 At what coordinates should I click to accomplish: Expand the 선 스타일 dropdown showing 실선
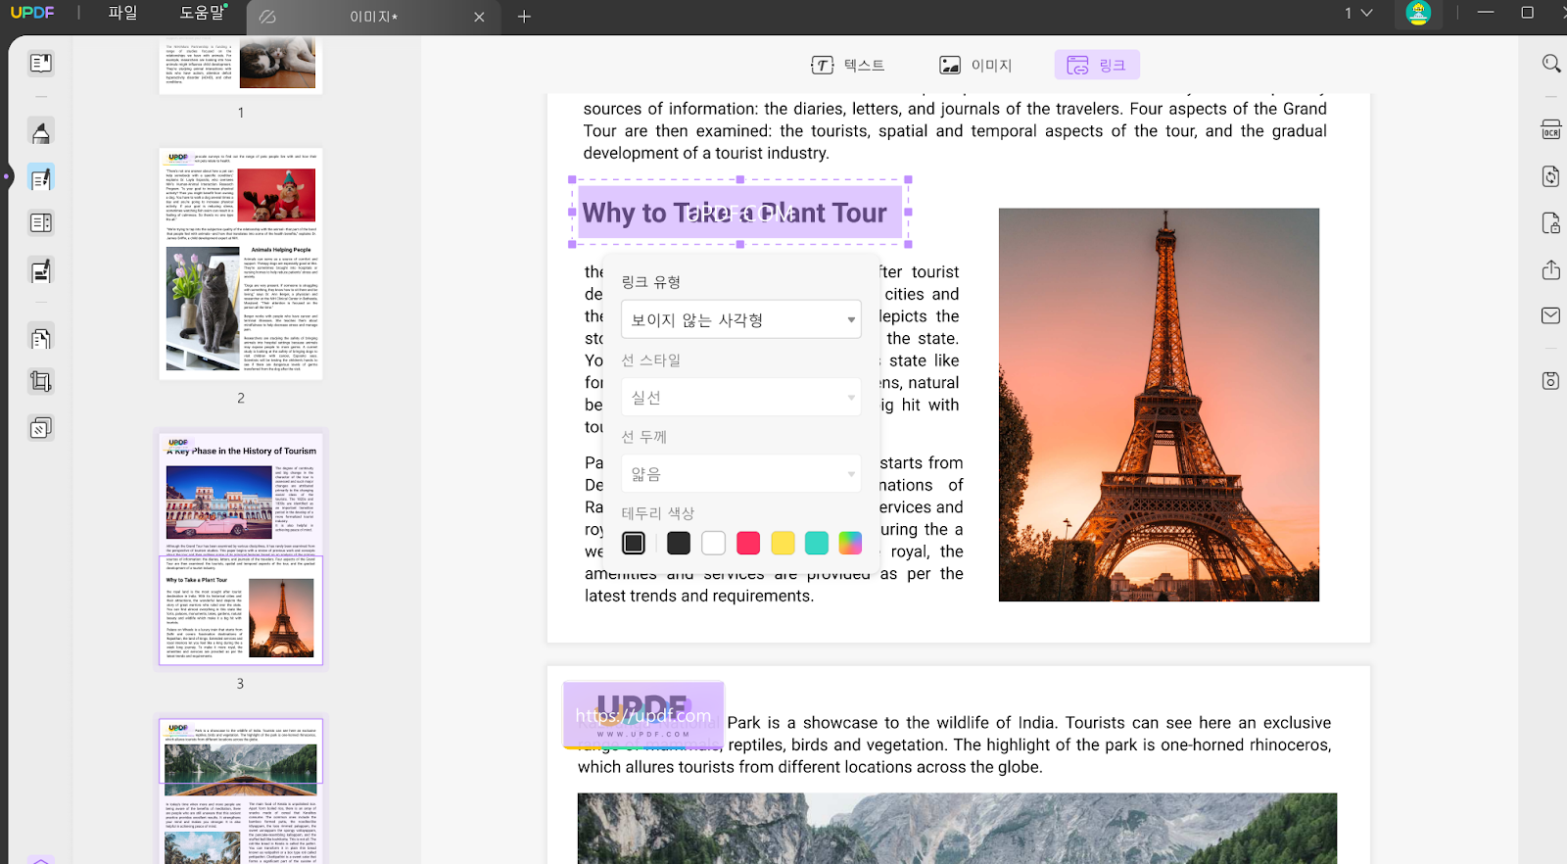740,398
